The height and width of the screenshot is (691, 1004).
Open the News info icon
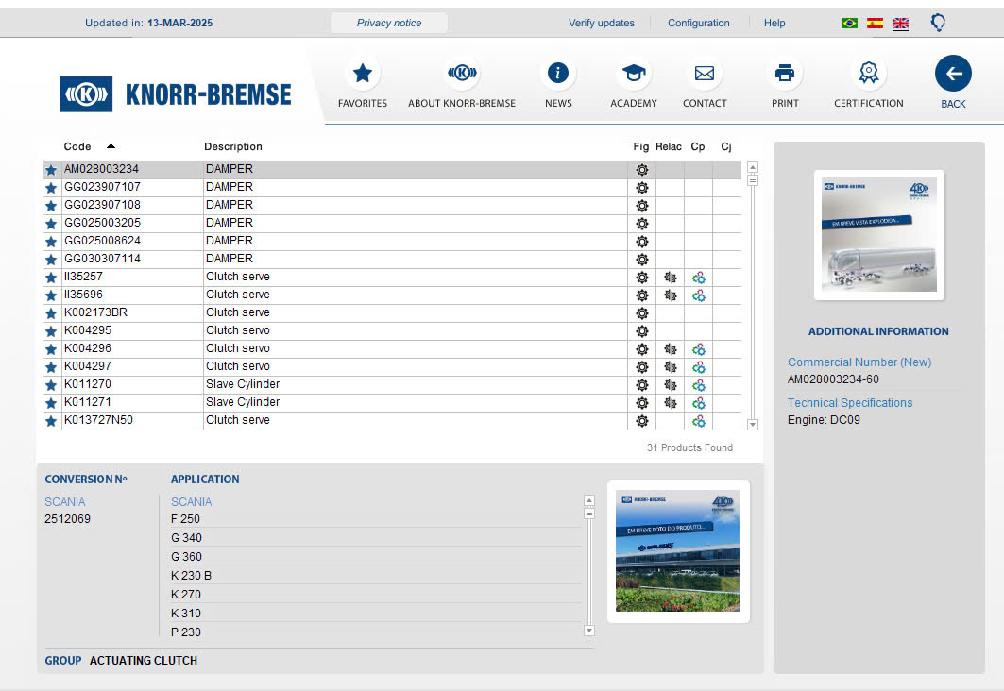(x=558, y=73)
